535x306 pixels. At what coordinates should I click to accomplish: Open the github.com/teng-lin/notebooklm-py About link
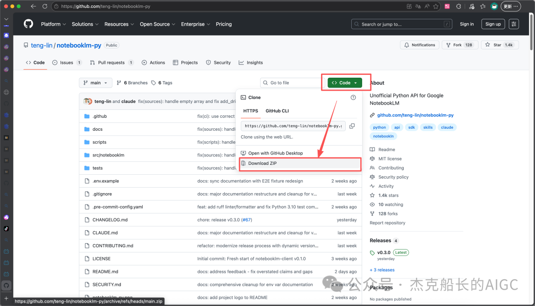pos(415,115)
